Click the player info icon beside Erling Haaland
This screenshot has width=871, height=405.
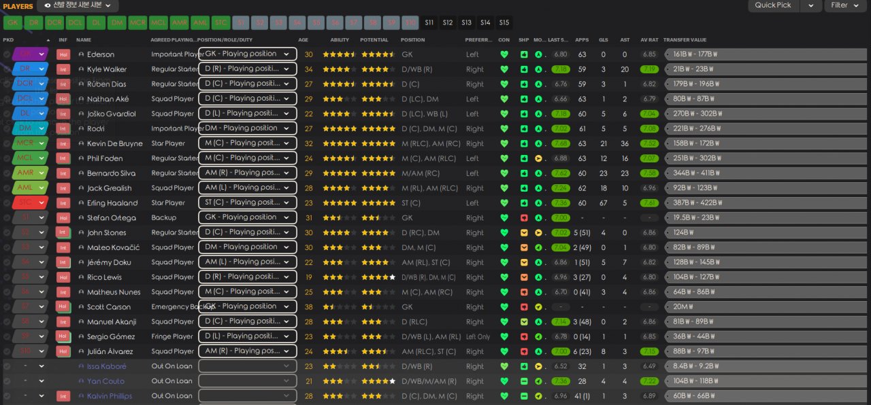81,203
